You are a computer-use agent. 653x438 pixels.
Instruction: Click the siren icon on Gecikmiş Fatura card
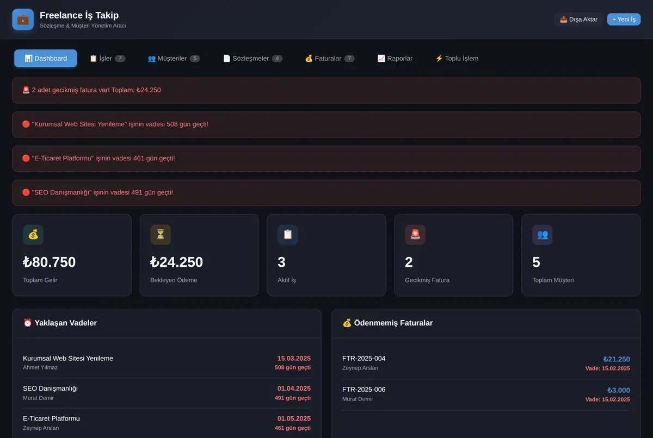point(415,235)
